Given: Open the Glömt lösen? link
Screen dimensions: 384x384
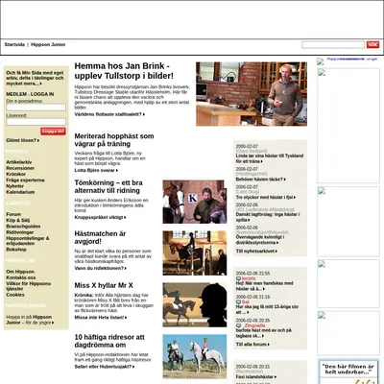Looking at the screenshot, I should tap(23, 140).
